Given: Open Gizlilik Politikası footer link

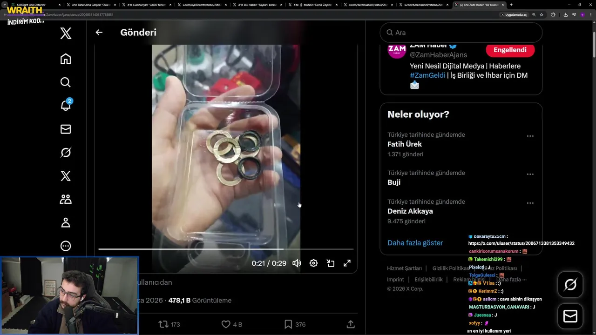Looking at the screenshot, I should coord(451,268).
